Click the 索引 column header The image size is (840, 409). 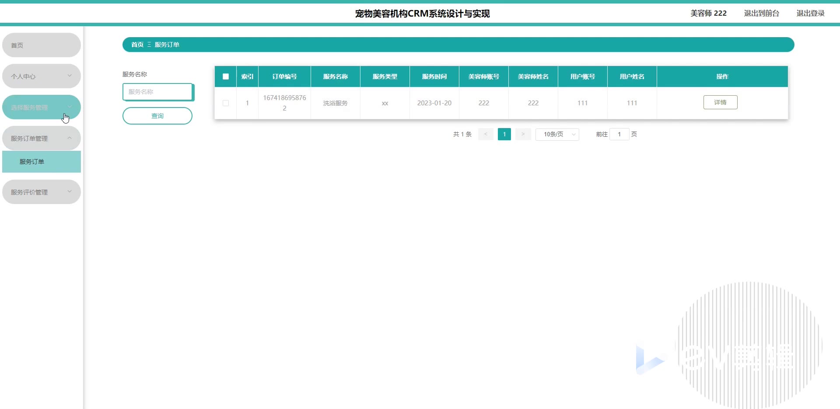(x=247, y=76)
